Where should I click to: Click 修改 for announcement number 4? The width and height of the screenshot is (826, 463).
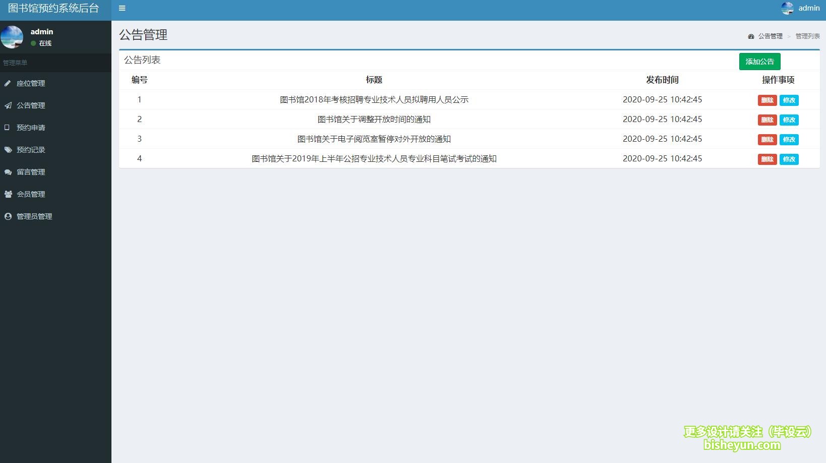pyautogui.click(x=789, y=159)
